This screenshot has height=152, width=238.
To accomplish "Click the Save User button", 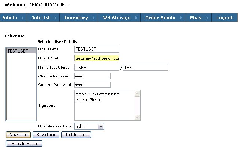I will click(x=46, y=135).
